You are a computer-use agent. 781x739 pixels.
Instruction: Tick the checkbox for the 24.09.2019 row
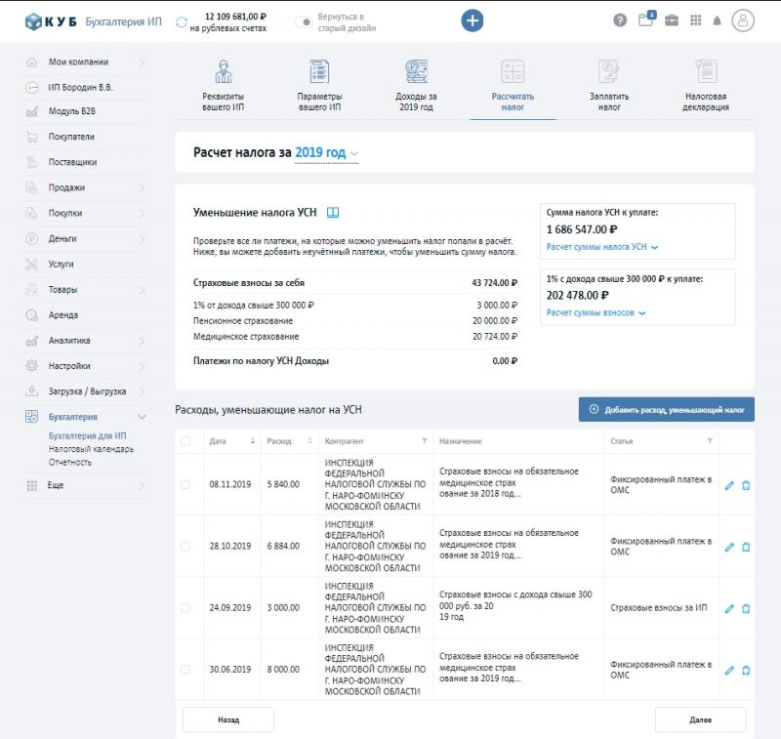185,608
